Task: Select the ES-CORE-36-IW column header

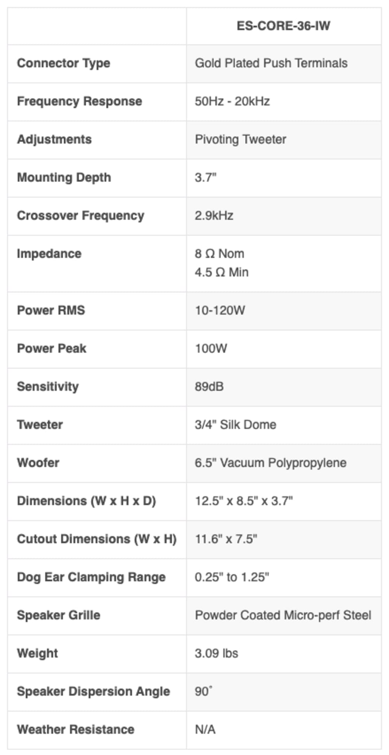Action: tap(283, 26)
